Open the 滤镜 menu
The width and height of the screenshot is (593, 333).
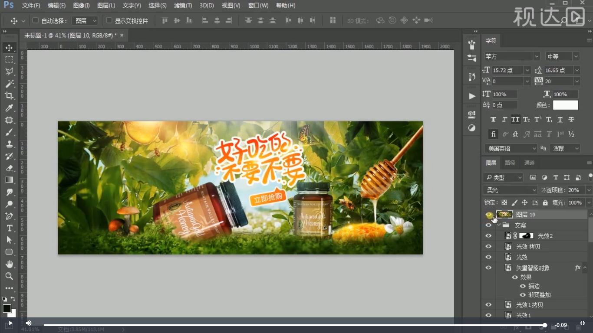tap(183, 6)
